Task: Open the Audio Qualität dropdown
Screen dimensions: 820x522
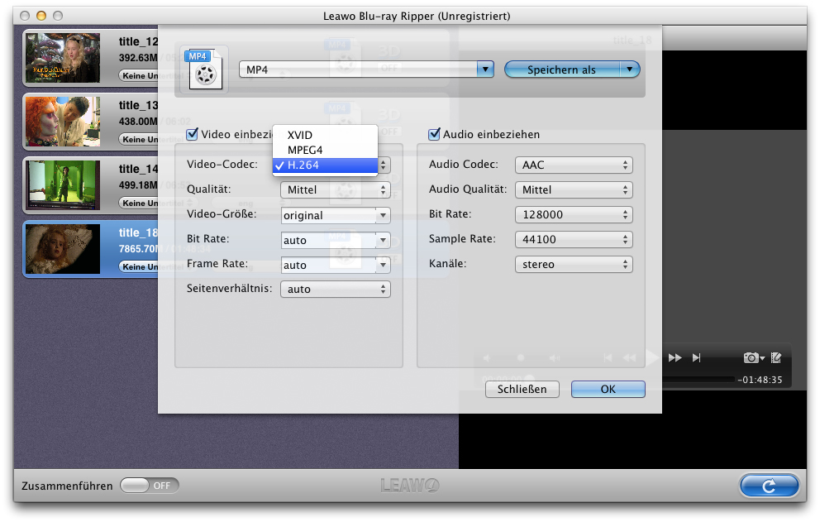Action: 574,189
